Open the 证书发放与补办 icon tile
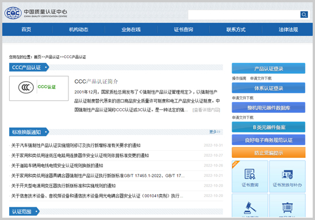This screenshot has width=315, height=220. pyautogui.click(x=287, y=176)
